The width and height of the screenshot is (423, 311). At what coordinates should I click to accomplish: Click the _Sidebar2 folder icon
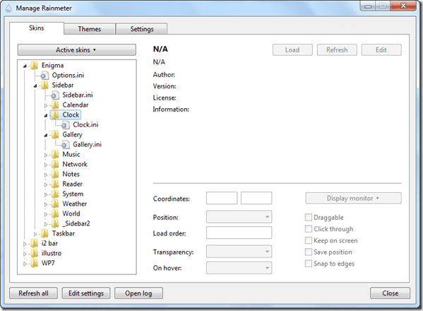(x=55, y=224)
